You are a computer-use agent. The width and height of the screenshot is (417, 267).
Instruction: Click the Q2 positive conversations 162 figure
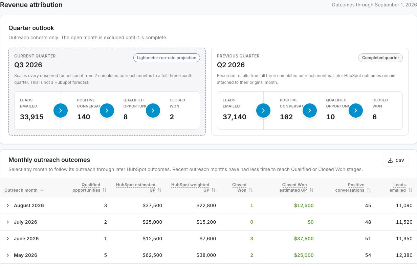pyautogui.click(x=286, y=117)
